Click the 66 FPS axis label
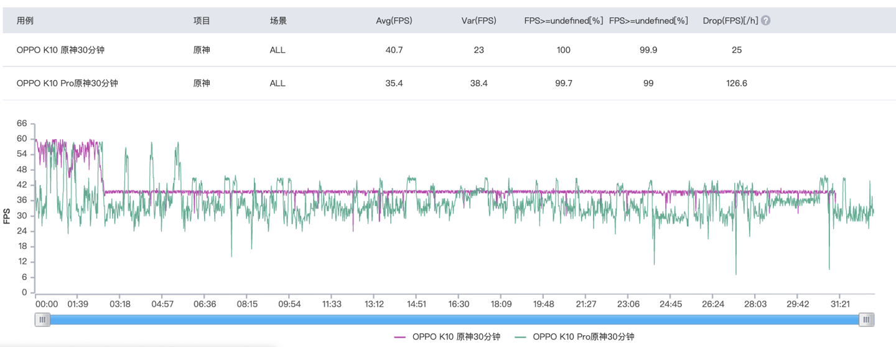The height and width of the screenshot is (347, 896). (22, 123)
